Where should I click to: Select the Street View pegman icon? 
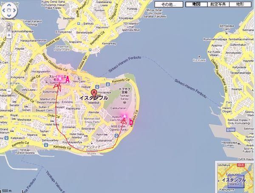point(9,27)
